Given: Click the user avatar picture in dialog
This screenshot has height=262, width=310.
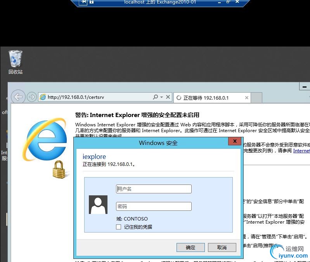Looking at the screenshot, I should 98,205.
